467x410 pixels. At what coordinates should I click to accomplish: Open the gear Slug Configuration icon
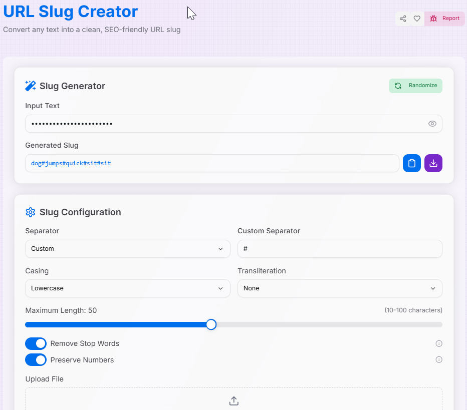coord(30,212)
